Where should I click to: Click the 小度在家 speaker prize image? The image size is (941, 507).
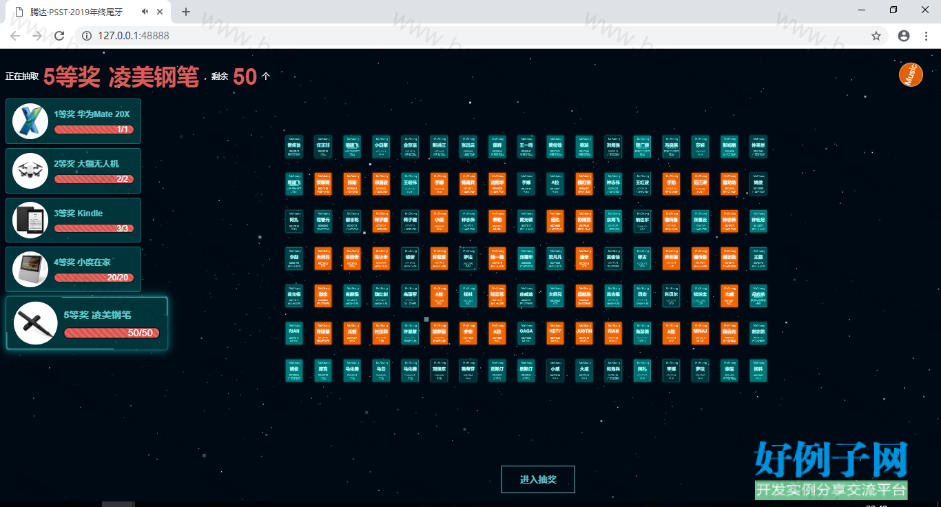pyautogui.click(x=30, y=269)
